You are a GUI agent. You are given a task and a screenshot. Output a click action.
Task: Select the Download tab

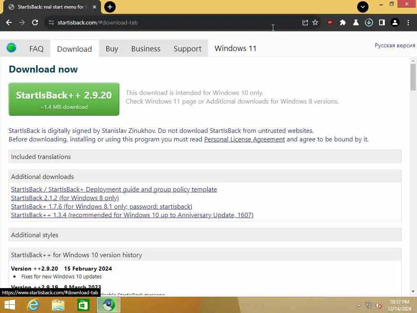[x=75, y=49]
